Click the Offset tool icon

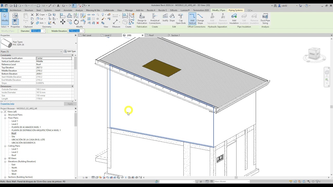69,16
